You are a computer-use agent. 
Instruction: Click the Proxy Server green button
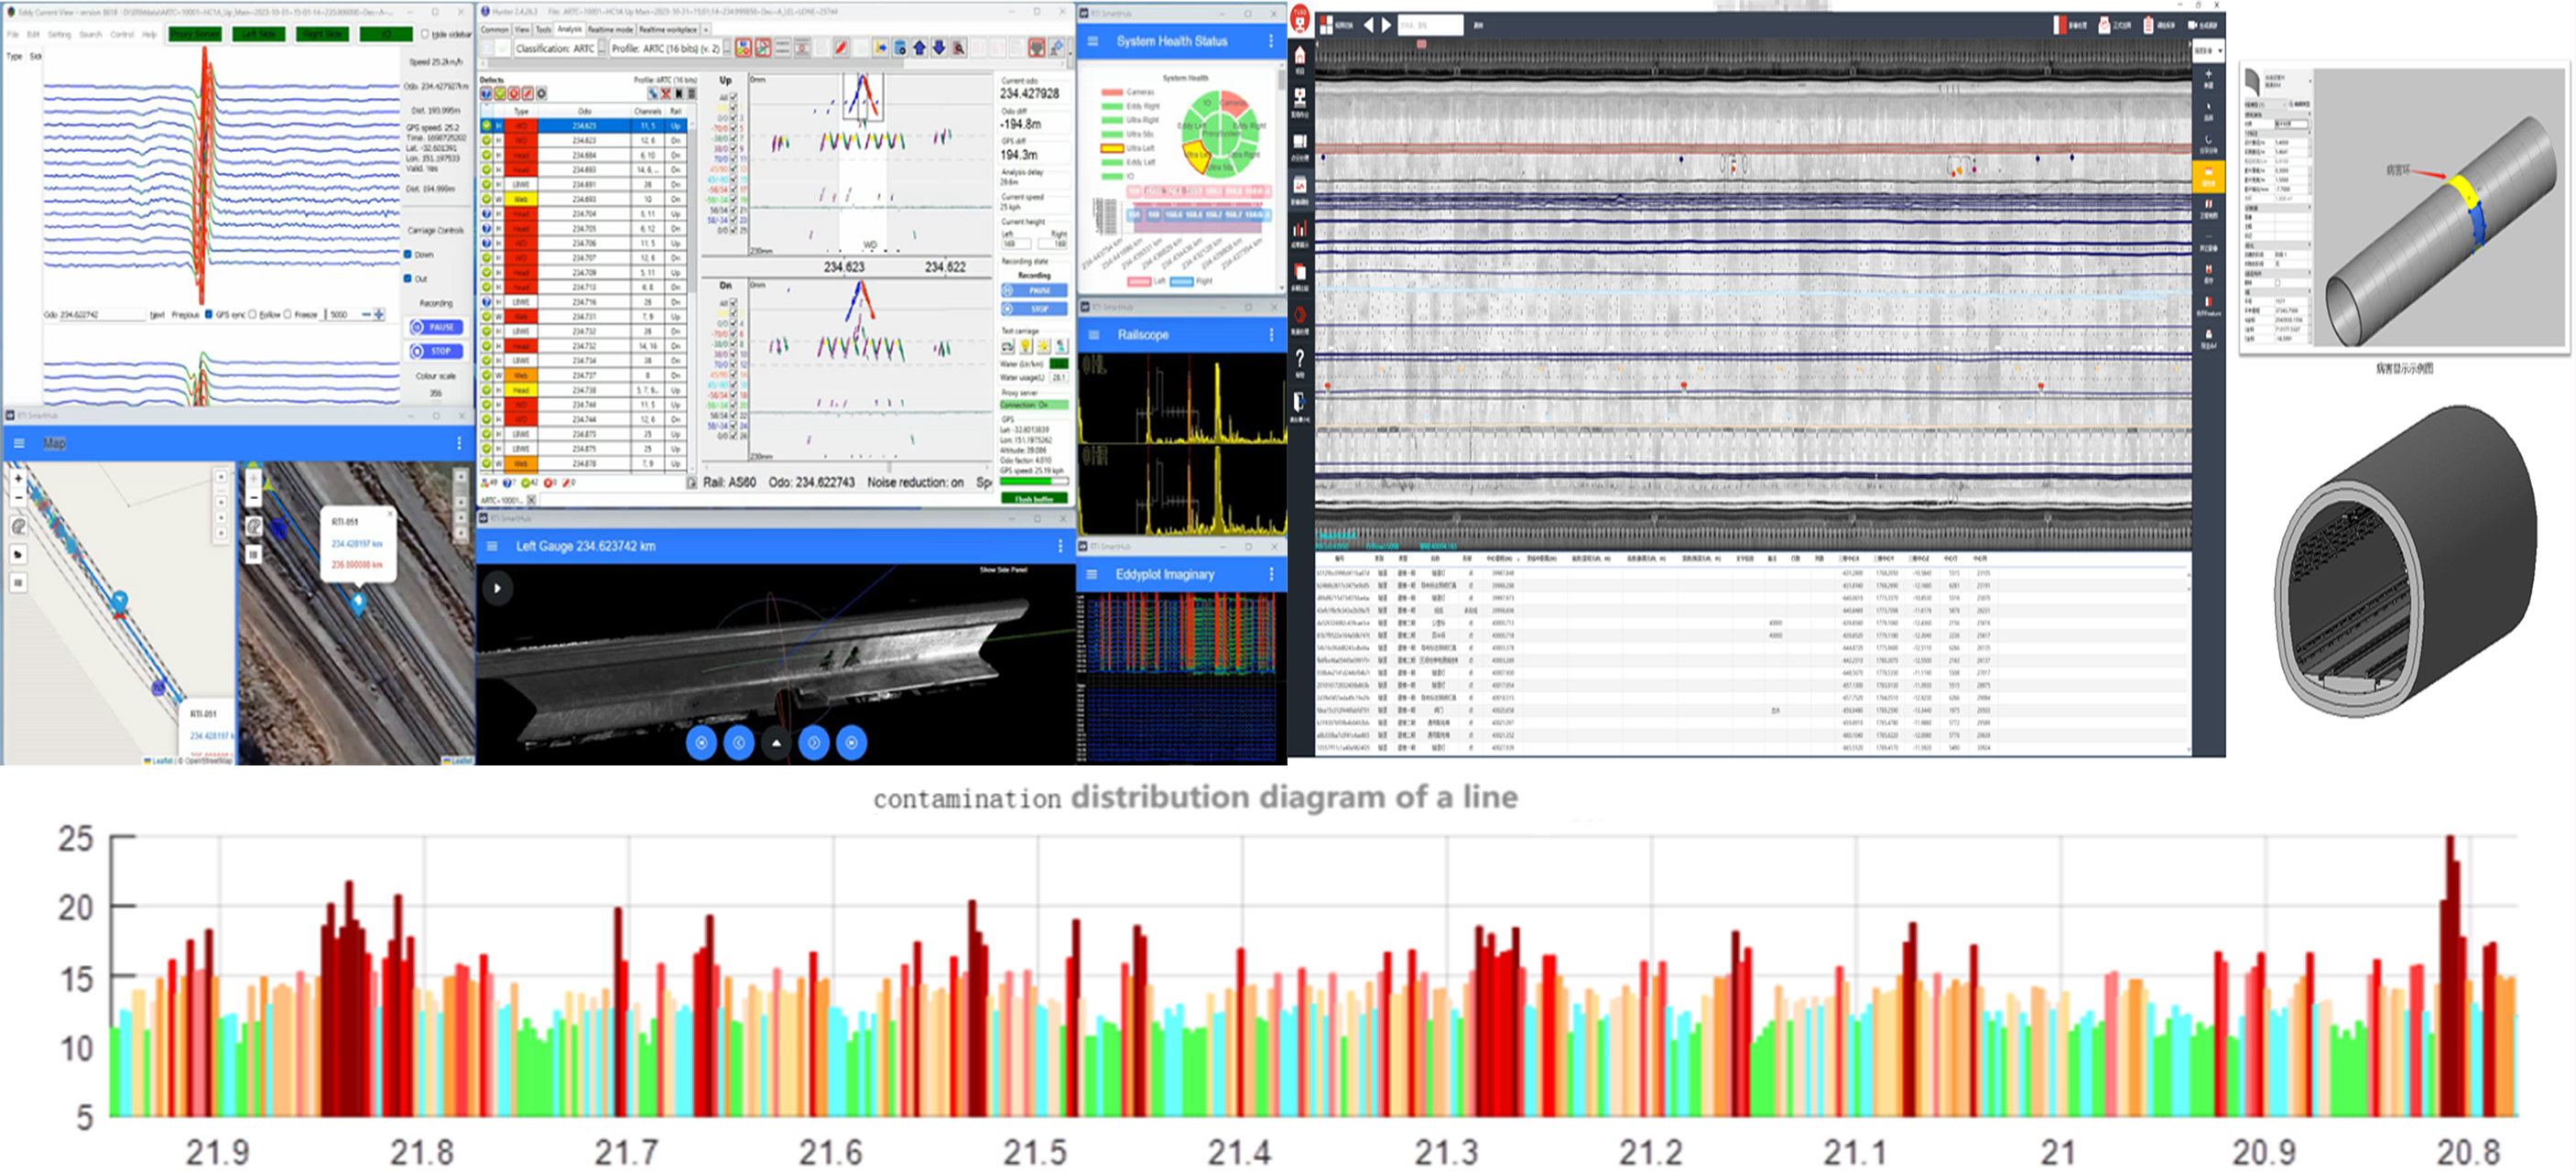tap(195, 34)
